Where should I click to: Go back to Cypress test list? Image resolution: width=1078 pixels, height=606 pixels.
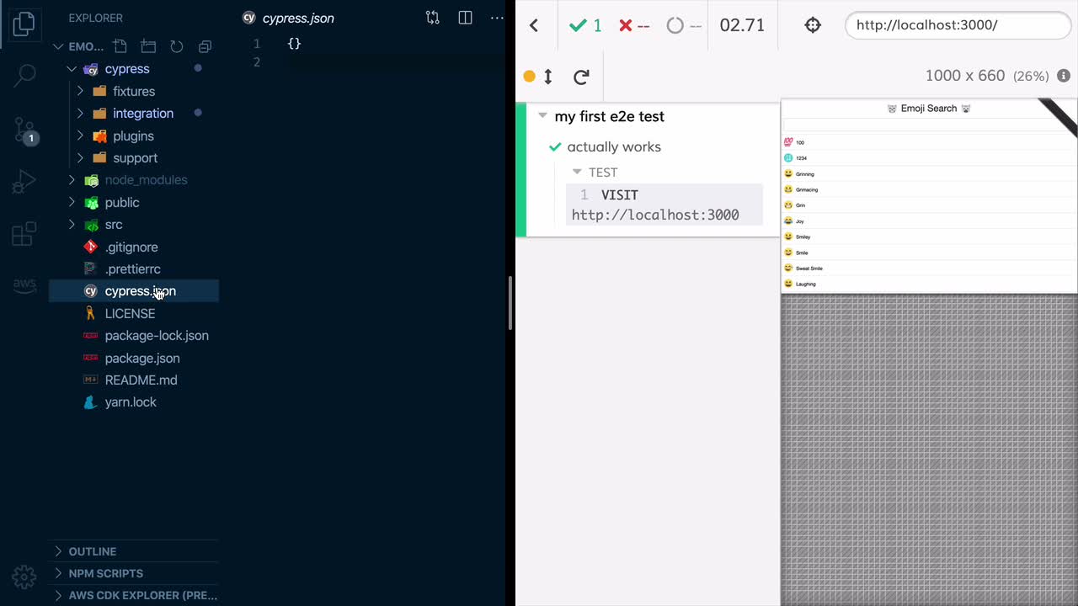click(534, 25)
